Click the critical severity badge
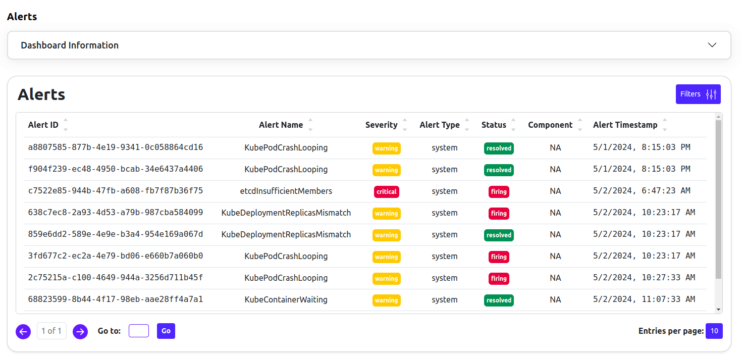The image size is (743, 356). click(x=387, y=192)
